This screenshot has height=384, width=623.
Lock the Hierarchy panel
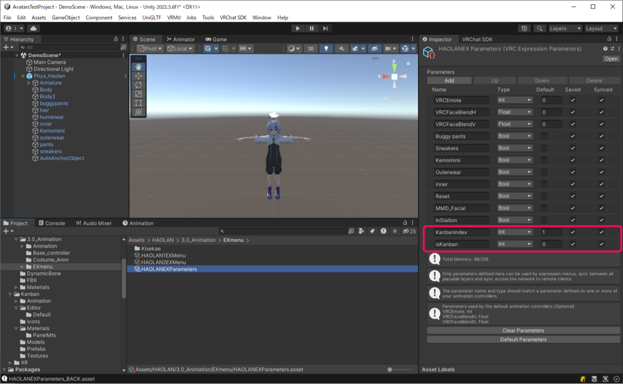(116, 39)
